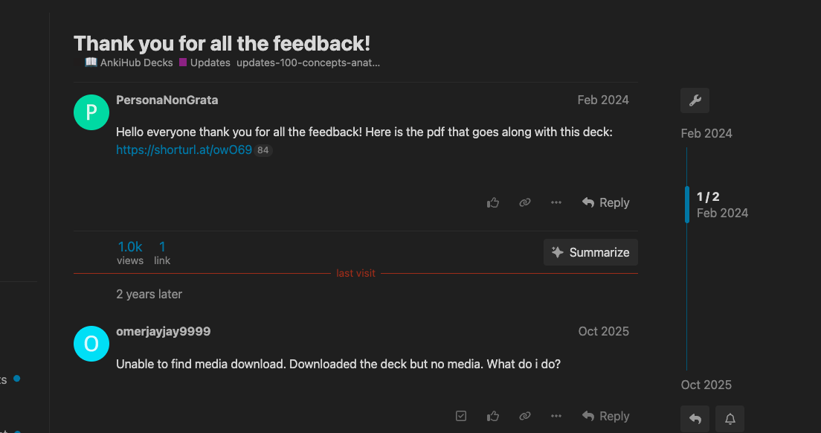Expand the 1.0k views details
Screen dimensions: 821x433
tap(130, 252)
